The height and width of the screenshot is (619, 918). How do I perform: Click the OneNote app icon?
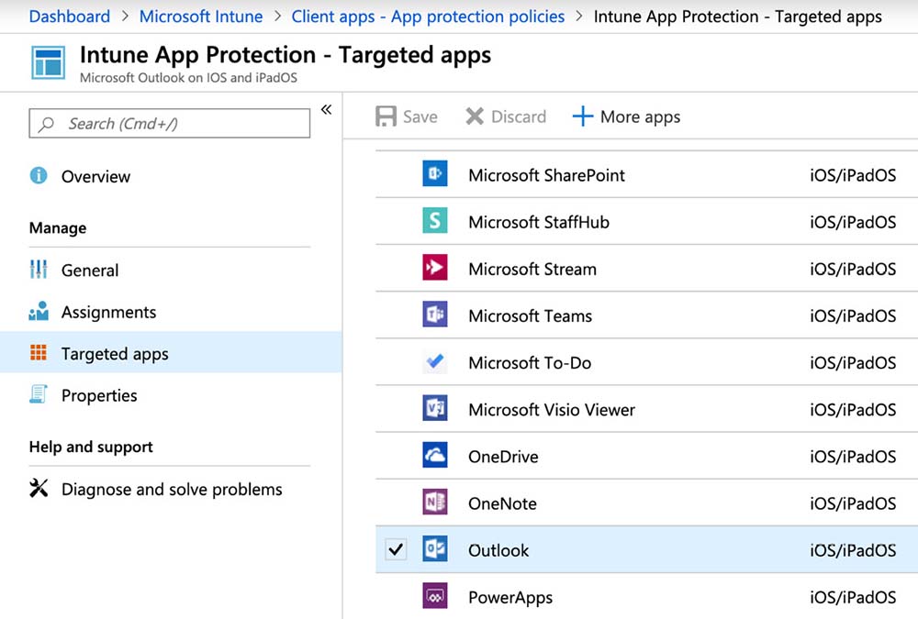tap(435, 503)
